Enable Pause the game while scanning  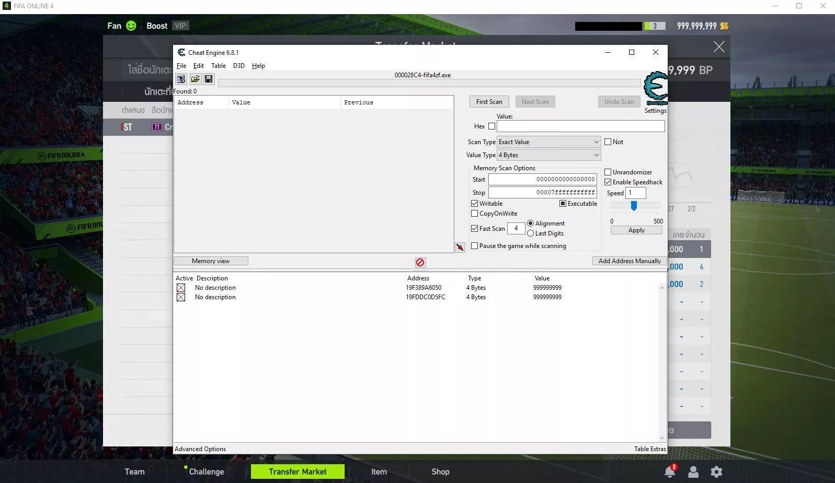[x=474, y=246]
